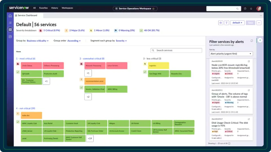Viewport: 271px width, 152px height.
Task: Open the APAC Billing service tile
Action: click(117, 89)
